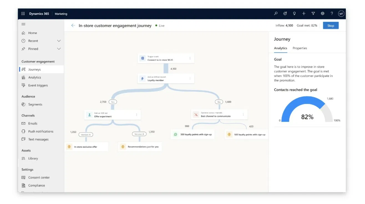Go to Home in sidebar
Image resolution: width=365 pixels, height=204 pixels.
32,33
